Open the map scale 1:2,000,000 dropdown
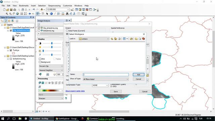 tap(68, 9)
